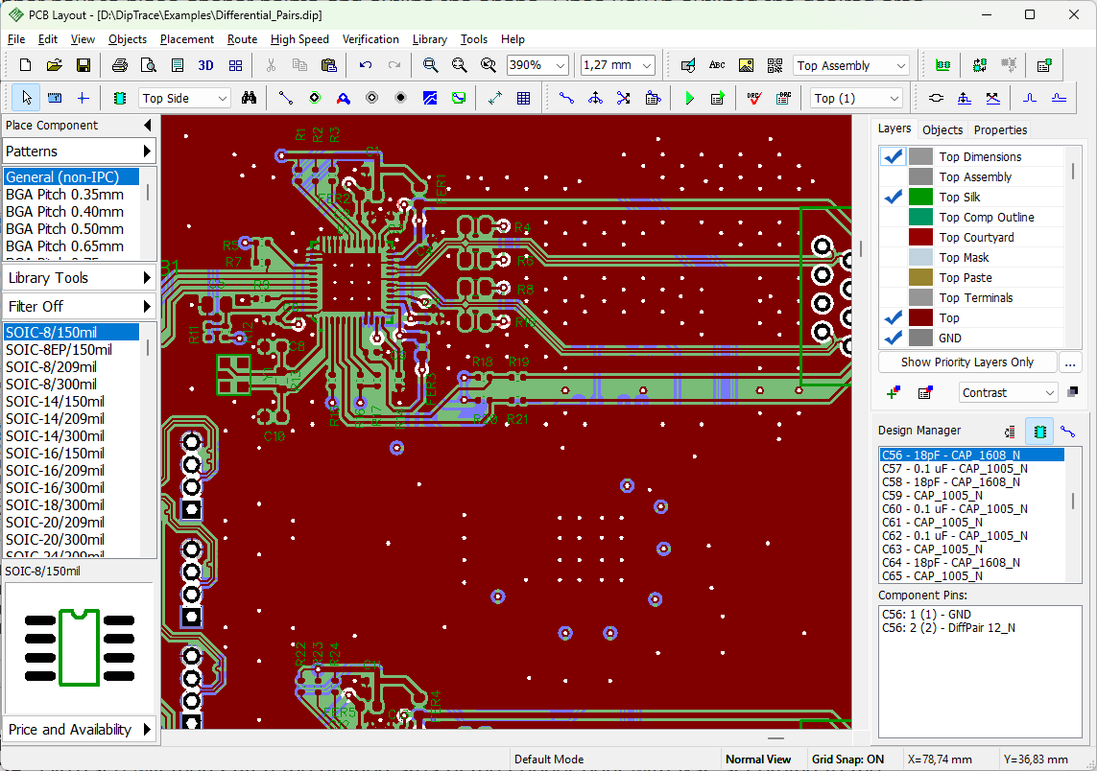The height and width of the screenshot is (771, 1097).
Task: Toggle Top Mask layer visibility
Action: click(893, 258)
